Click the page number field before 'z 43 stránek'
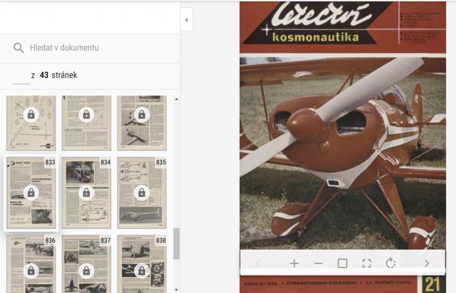Screen dimensions: 456x293 (20, 76)
